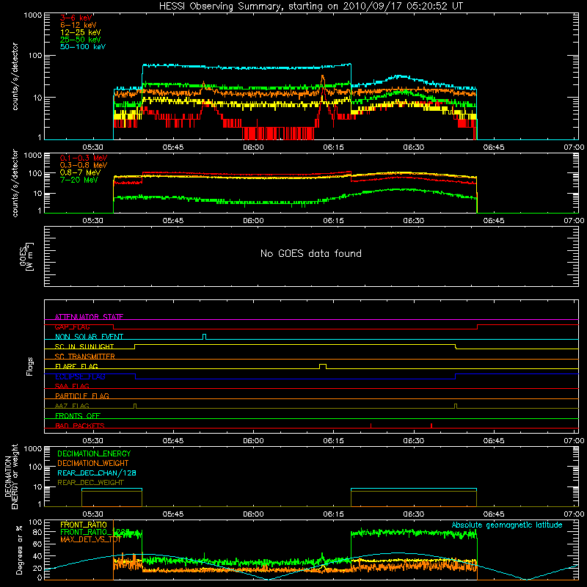Viewport: 587px width, 587px height.
Task: Select the green DECIMATION_ENERGY legend label
Action: coord(94,453)
